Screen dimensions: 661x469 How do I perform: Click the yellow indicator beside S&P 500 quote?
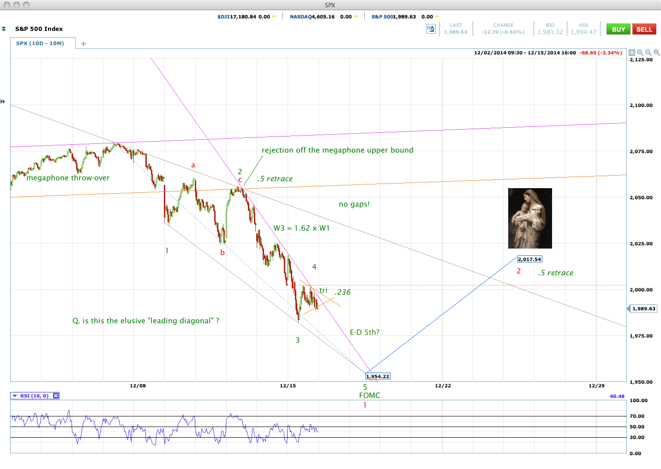(437, 17)
